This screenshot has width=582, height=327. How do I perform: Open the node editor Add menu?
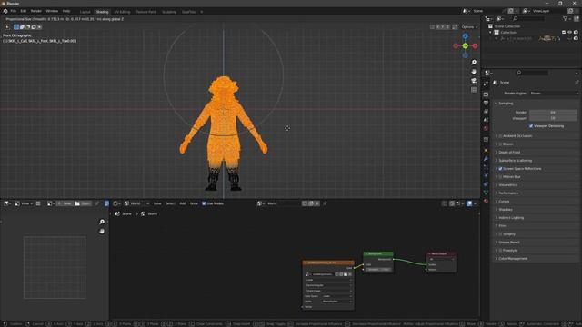(183, 203)
